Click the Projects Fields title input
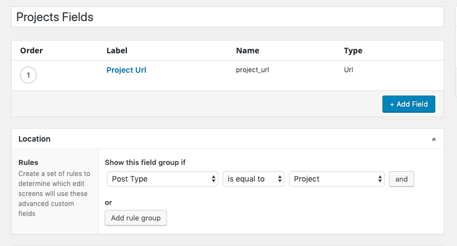The width and height of the screenshot is (457, 246). click(227, 17)
